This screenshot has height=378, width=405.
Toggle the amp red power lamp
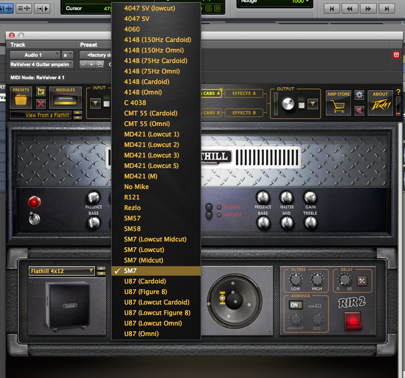[x=35, y=202]
